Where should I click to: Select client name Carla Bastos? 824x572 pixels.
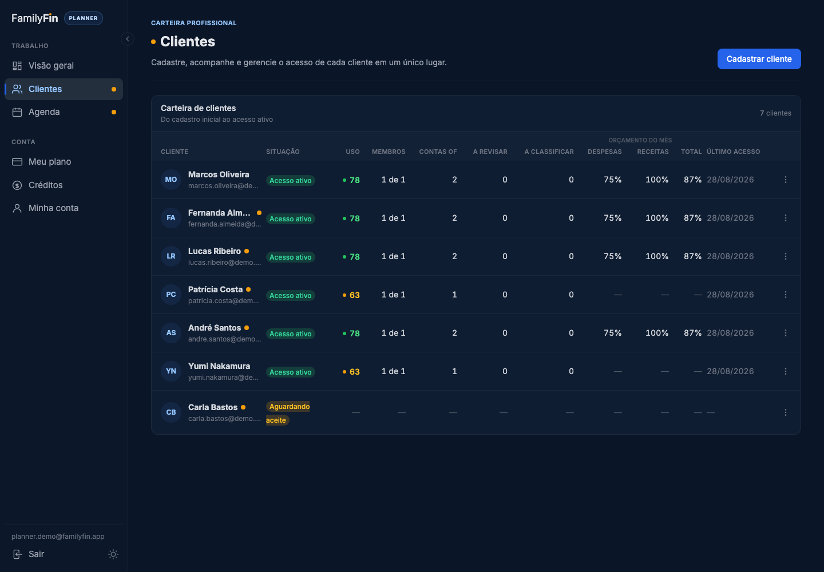coord(213,407)
